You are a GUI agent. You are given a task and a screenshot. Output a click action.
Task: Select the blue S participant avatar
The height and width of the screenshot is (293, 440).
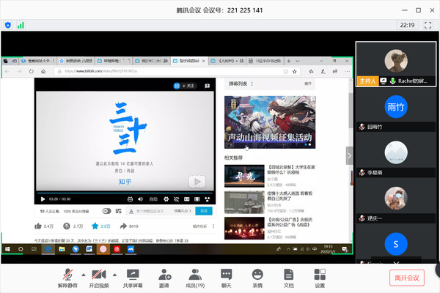396,244
